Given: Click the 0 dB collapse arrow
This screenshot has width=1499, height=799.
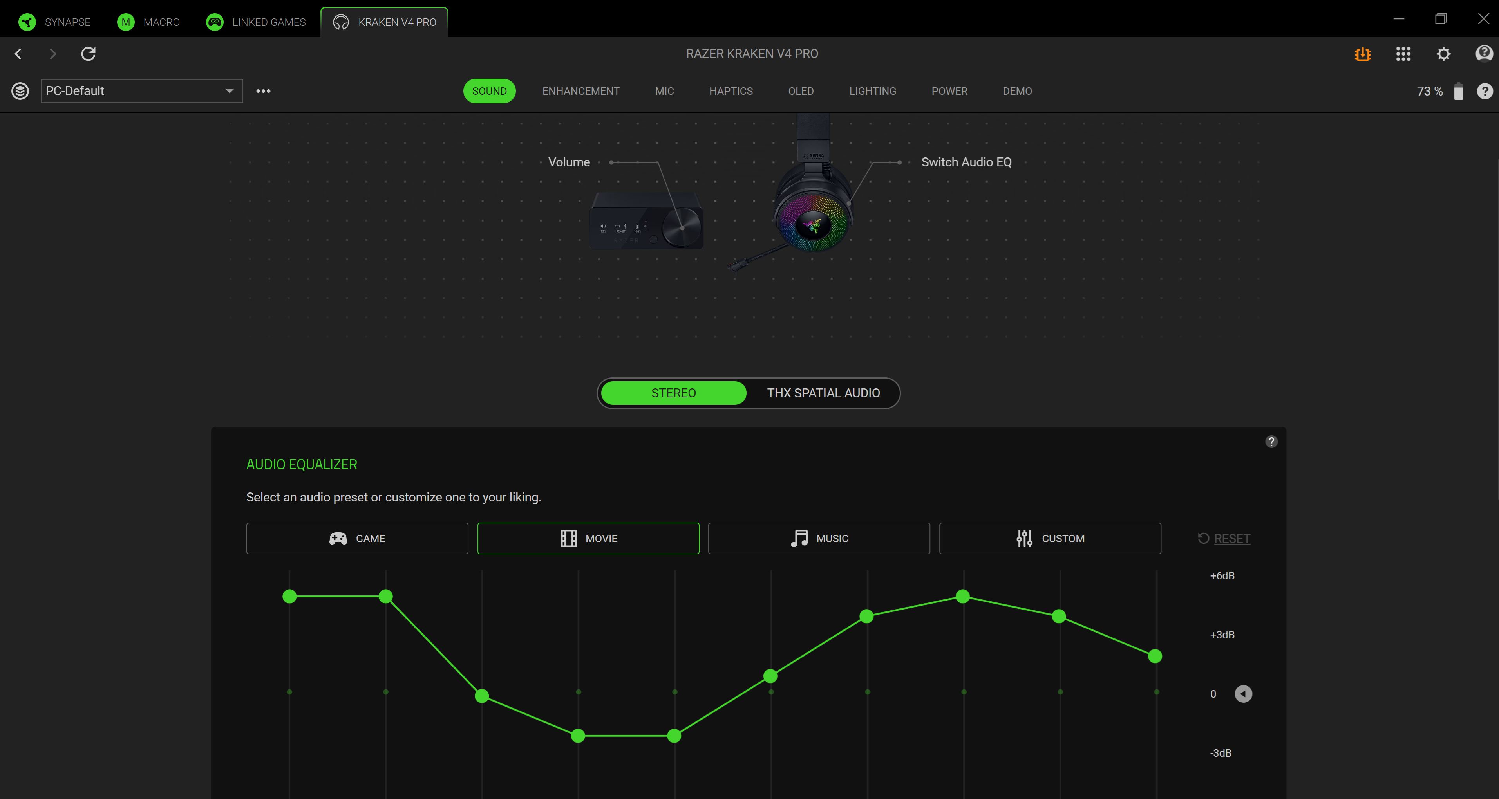Looking at the screenshot, I should tap(1243, 694).
